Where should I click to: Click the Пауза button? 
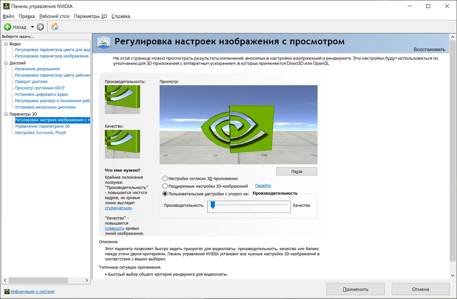pyautogui.click(x=297, y=171)
